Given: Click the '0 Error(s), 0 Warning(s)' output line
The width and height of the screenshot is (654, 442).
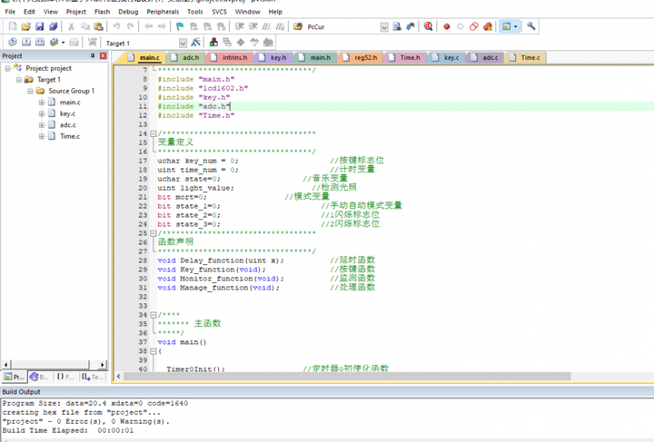Looking at the screenshot, I should pos(86,422).
